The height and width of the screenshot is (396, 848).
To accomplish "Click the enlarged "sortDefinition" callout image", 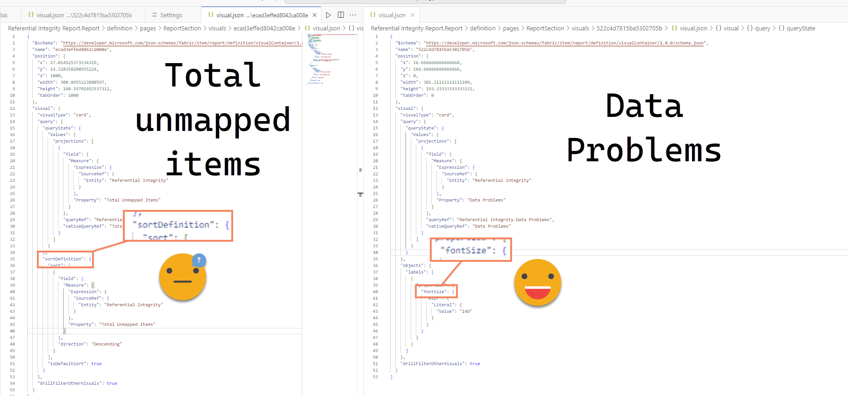I will point(178,226).
